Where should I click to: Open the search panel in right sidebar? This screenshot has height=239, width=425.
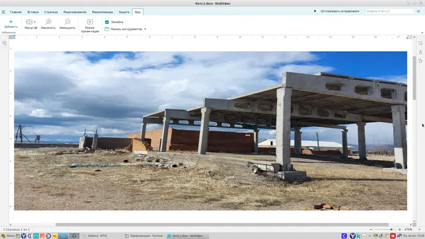(x=420, y=43)
